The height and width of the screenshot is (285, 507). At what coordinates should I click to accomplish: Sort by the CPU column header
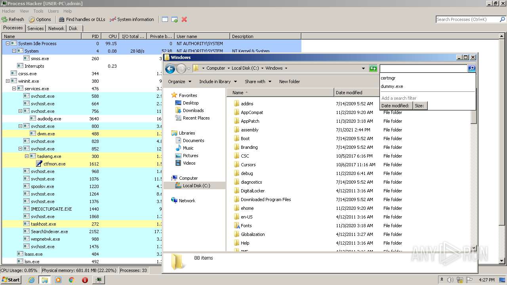(110, 36)
